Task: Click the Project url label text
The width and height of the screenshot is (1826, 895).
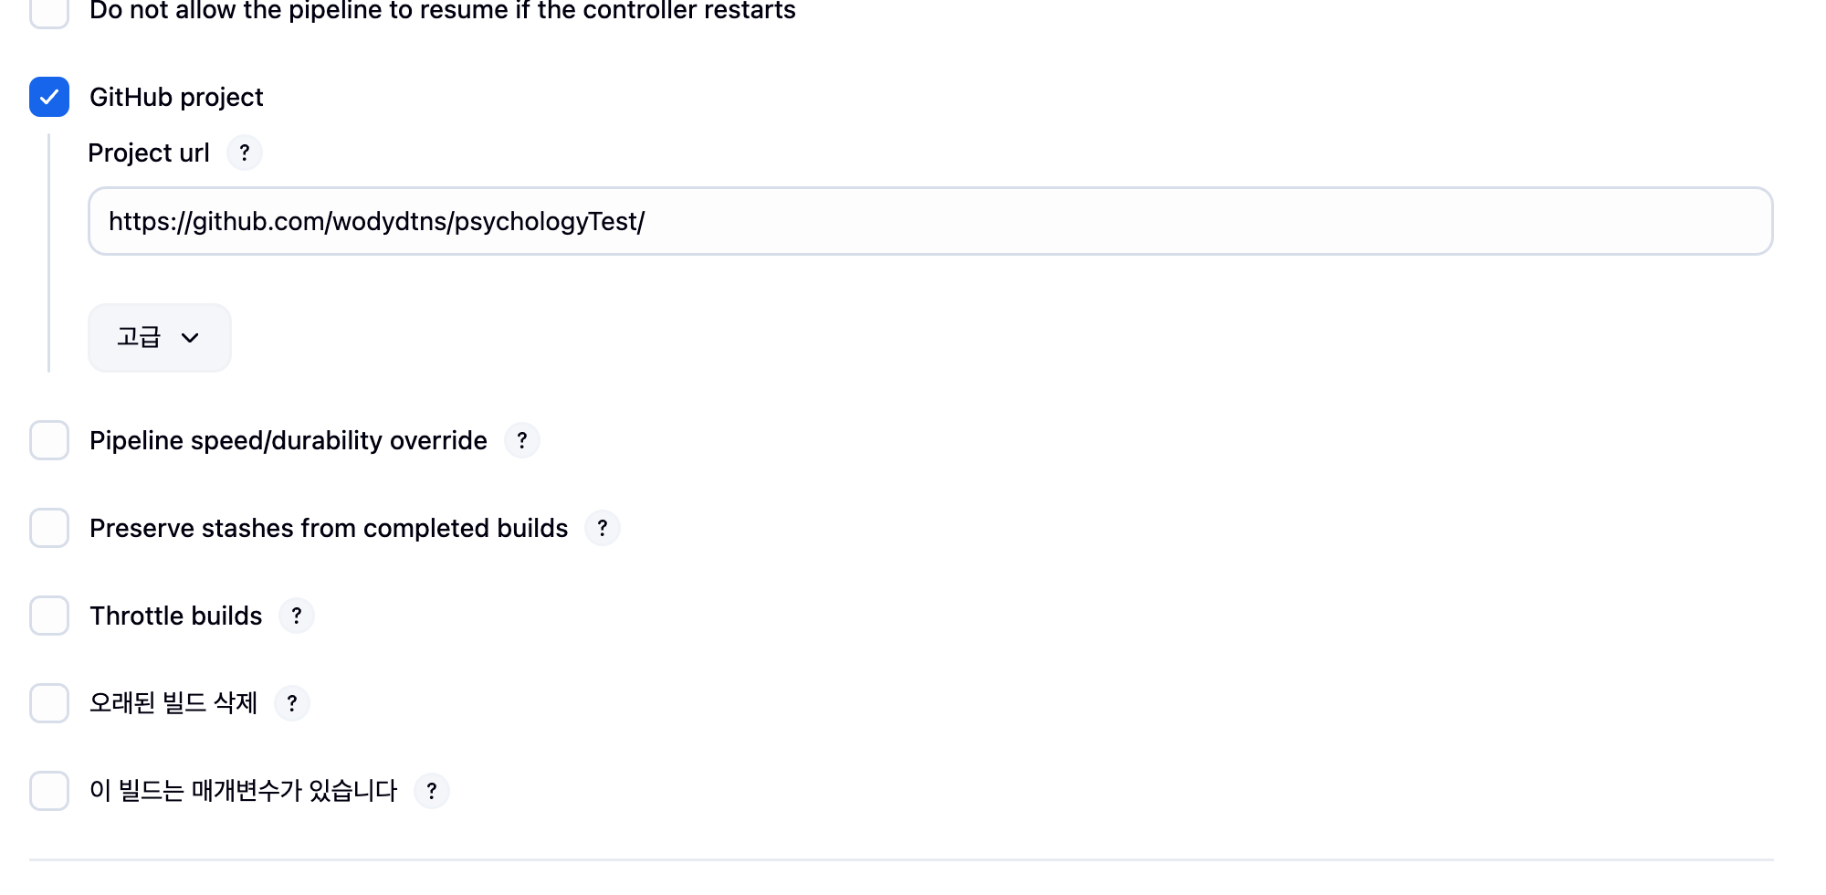Action: 149,153
